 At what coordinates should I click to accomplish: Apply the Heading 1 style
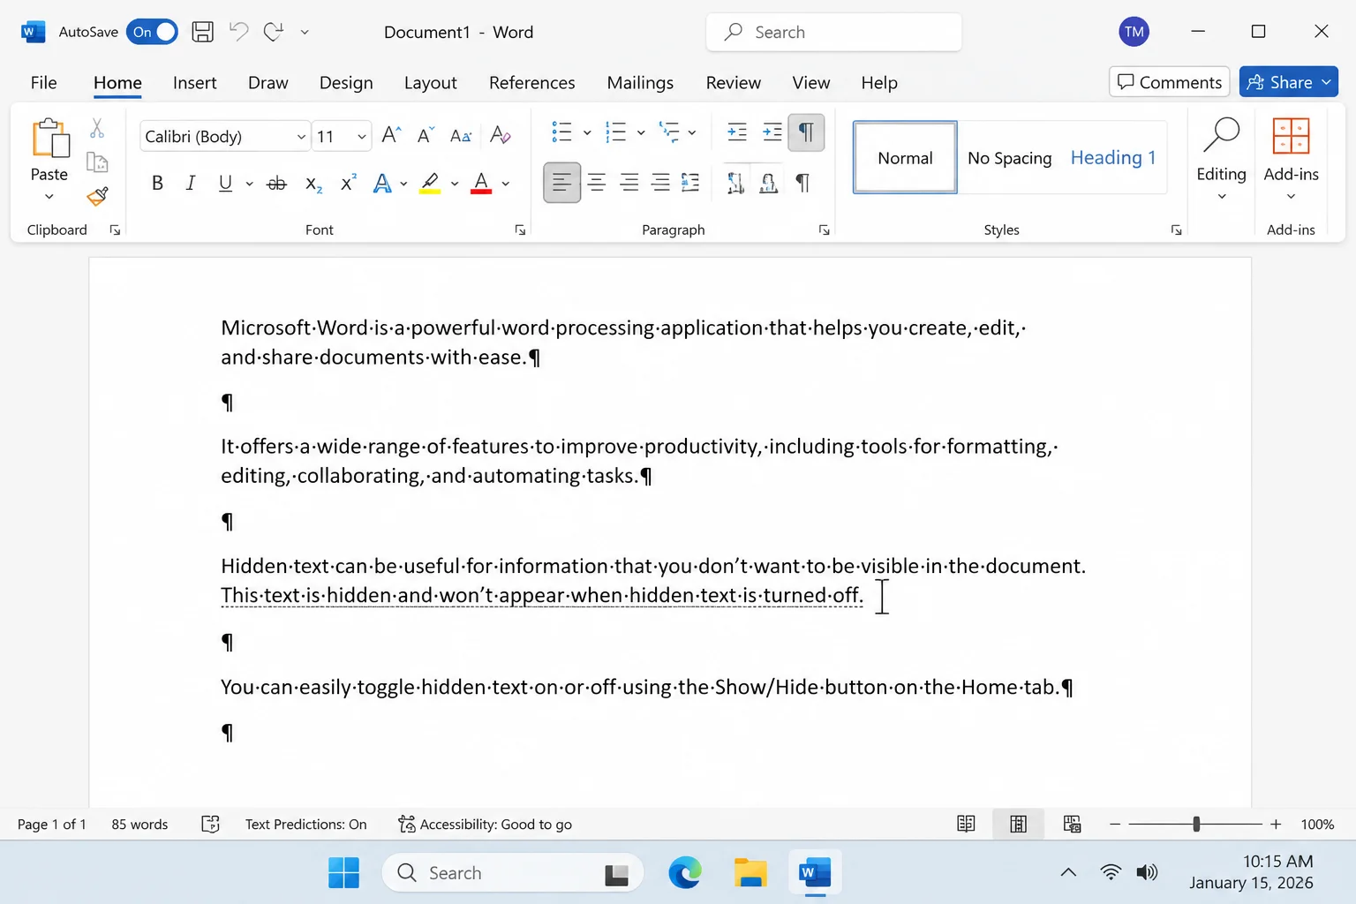(1113, 157)
